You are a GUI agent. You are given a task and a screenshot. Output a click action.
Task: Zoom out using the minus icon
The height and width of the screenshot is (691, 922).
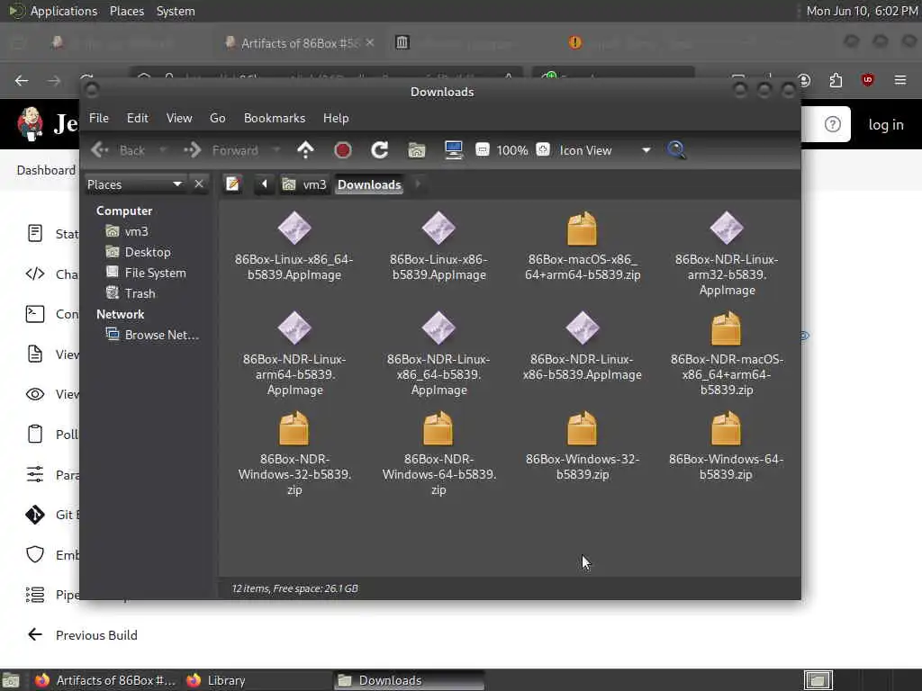click(483, 150)
